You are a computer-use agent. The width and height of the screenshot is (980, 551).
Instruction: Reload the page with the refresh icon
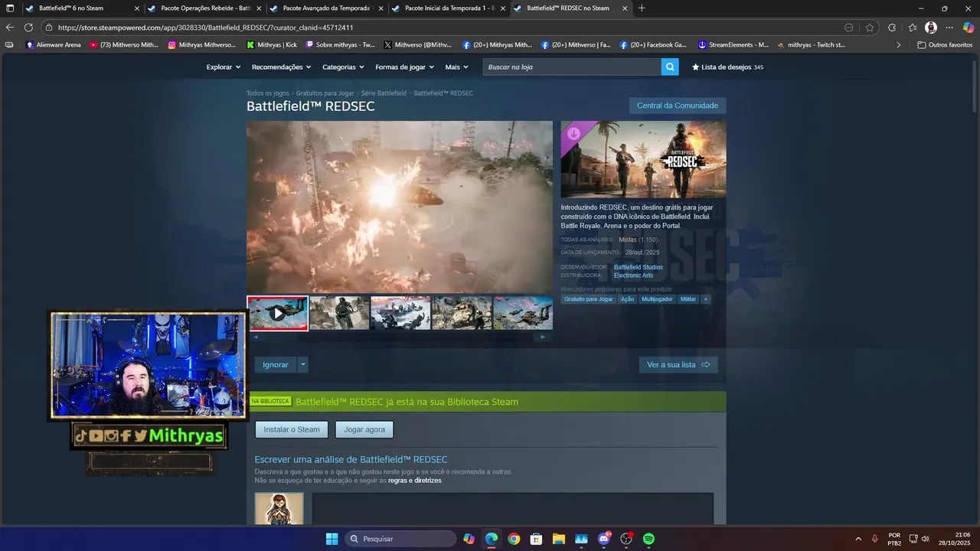click(28, 28)
